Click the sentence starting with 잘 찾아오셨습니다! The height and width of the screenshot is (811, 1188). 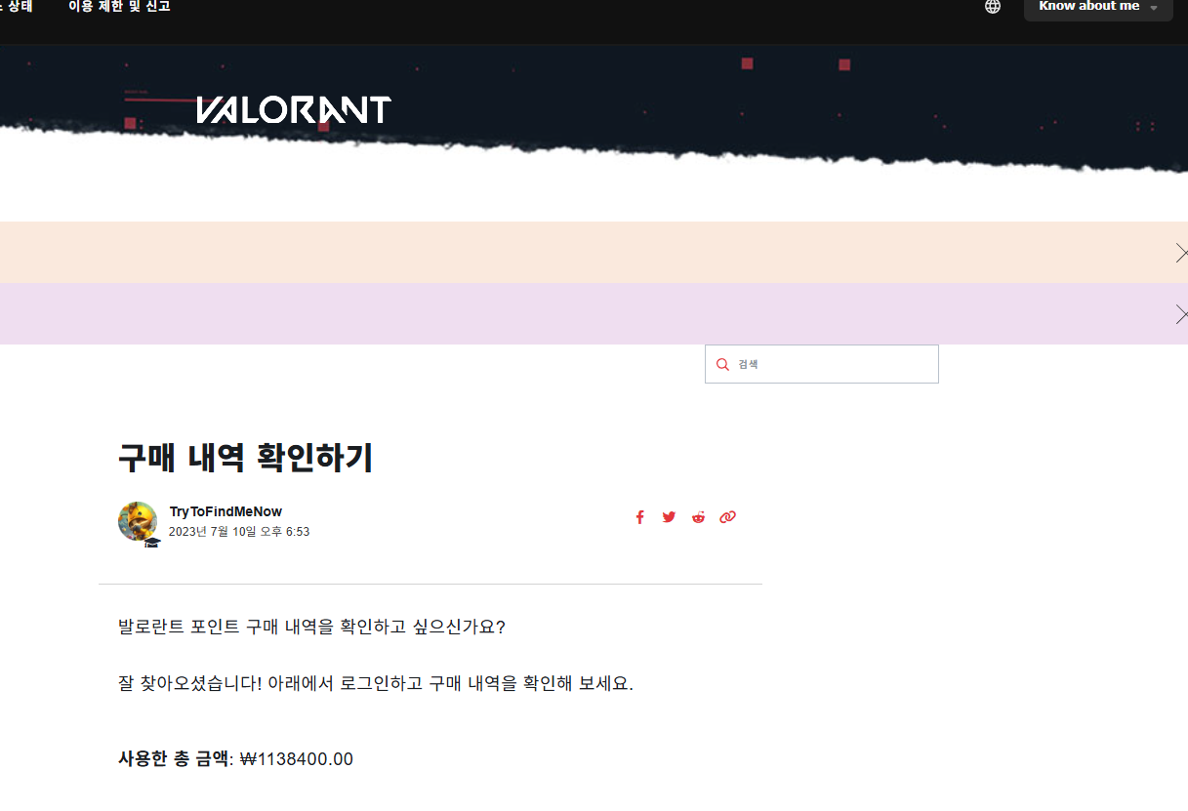pos(376,683)
